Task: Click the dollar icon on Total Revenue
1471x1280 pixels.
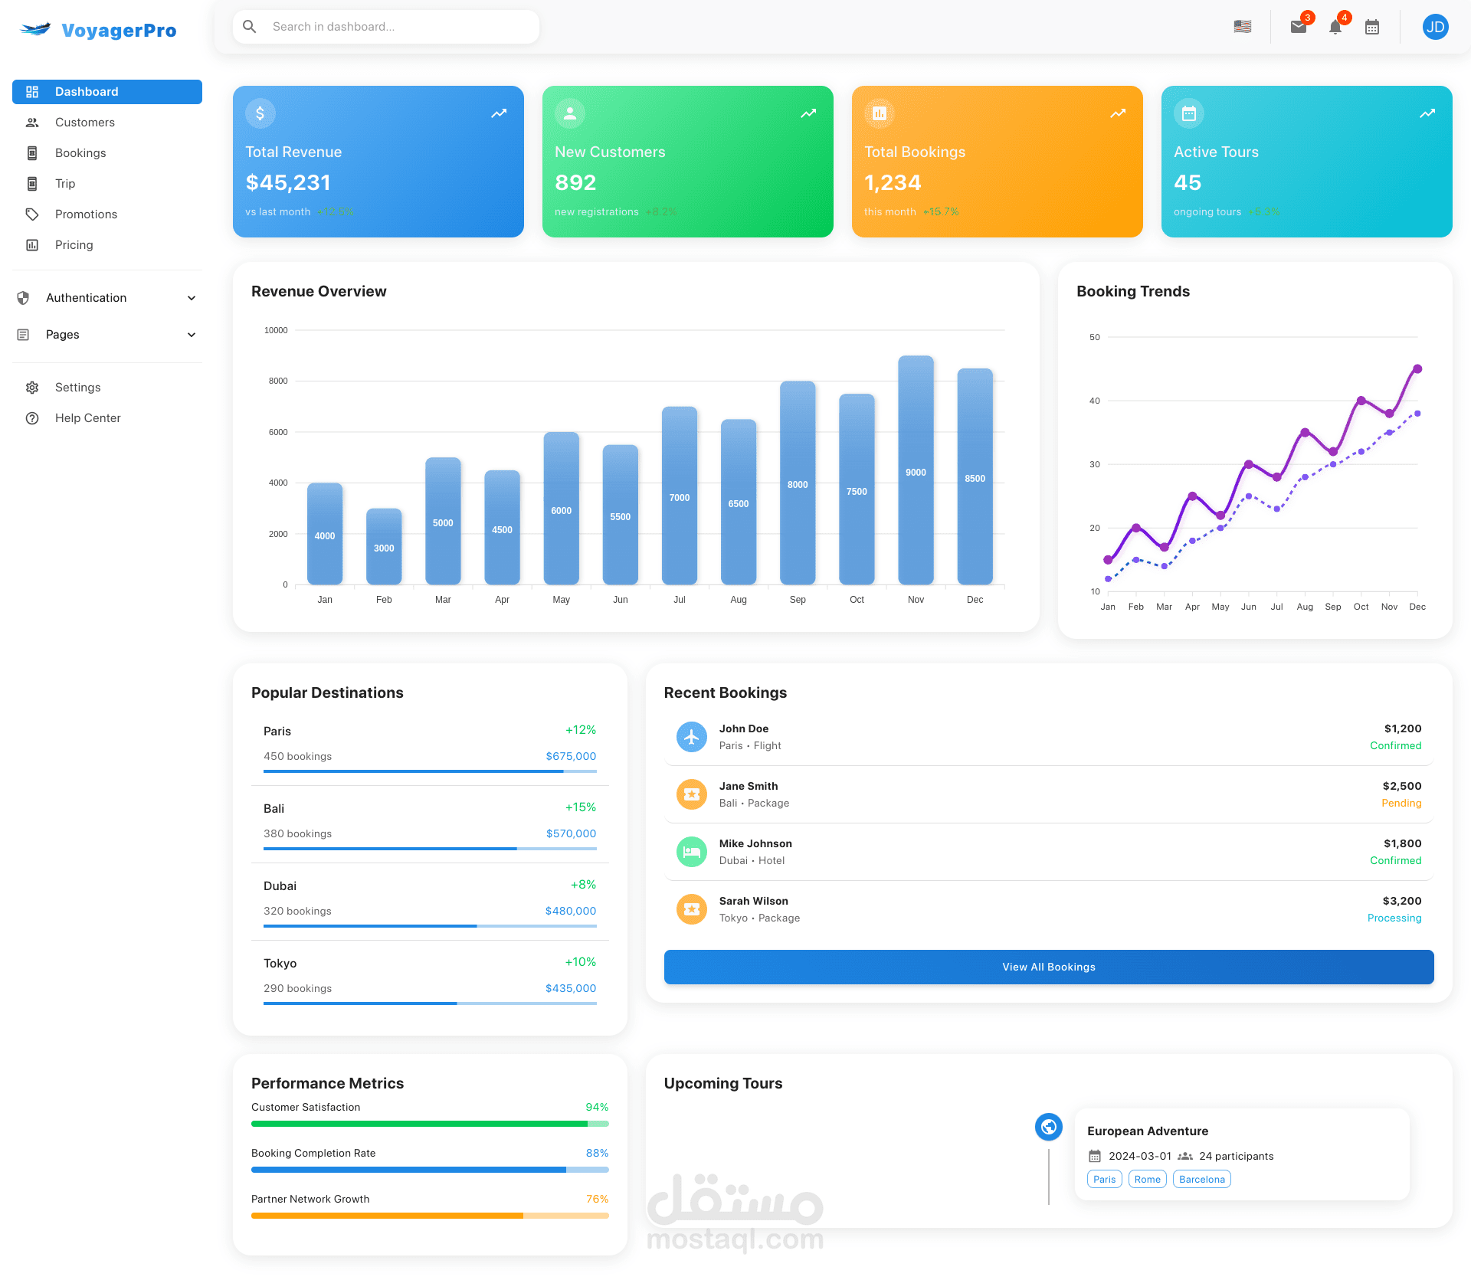Action: coord(260,113)
